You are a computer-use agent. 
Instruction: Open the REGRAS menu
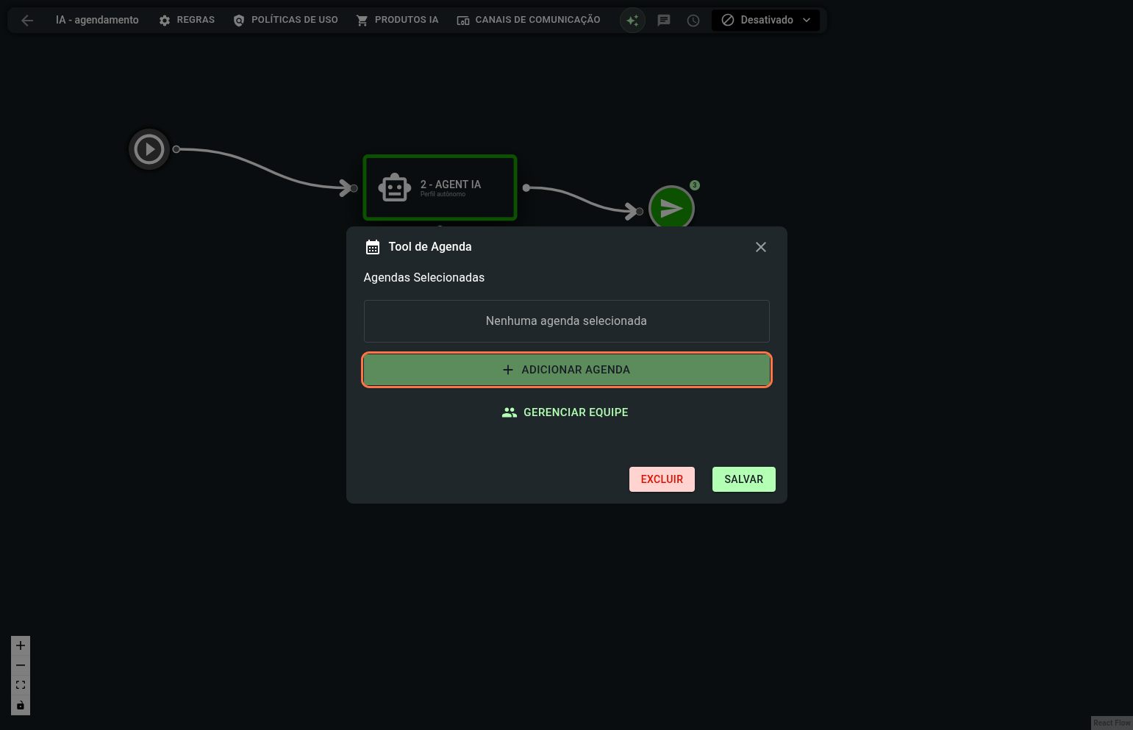(x=187, y=21)
